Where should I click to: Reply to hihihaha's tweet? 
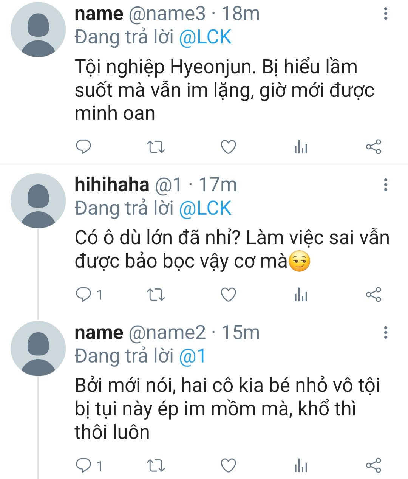click(x=83, y=295)
